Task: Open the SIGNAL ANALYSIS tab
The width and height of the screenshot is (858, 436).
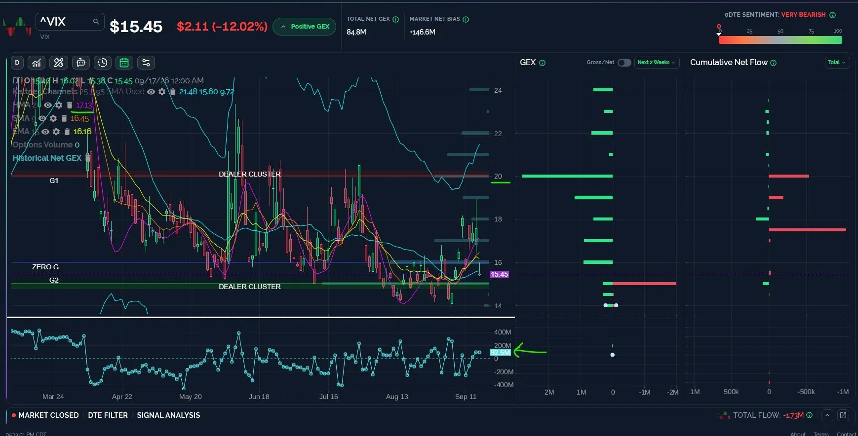Action: 168,415
